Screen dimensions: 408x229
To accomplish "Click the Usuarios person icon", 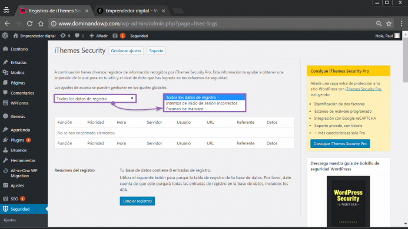I will click(x=5, y=150).
